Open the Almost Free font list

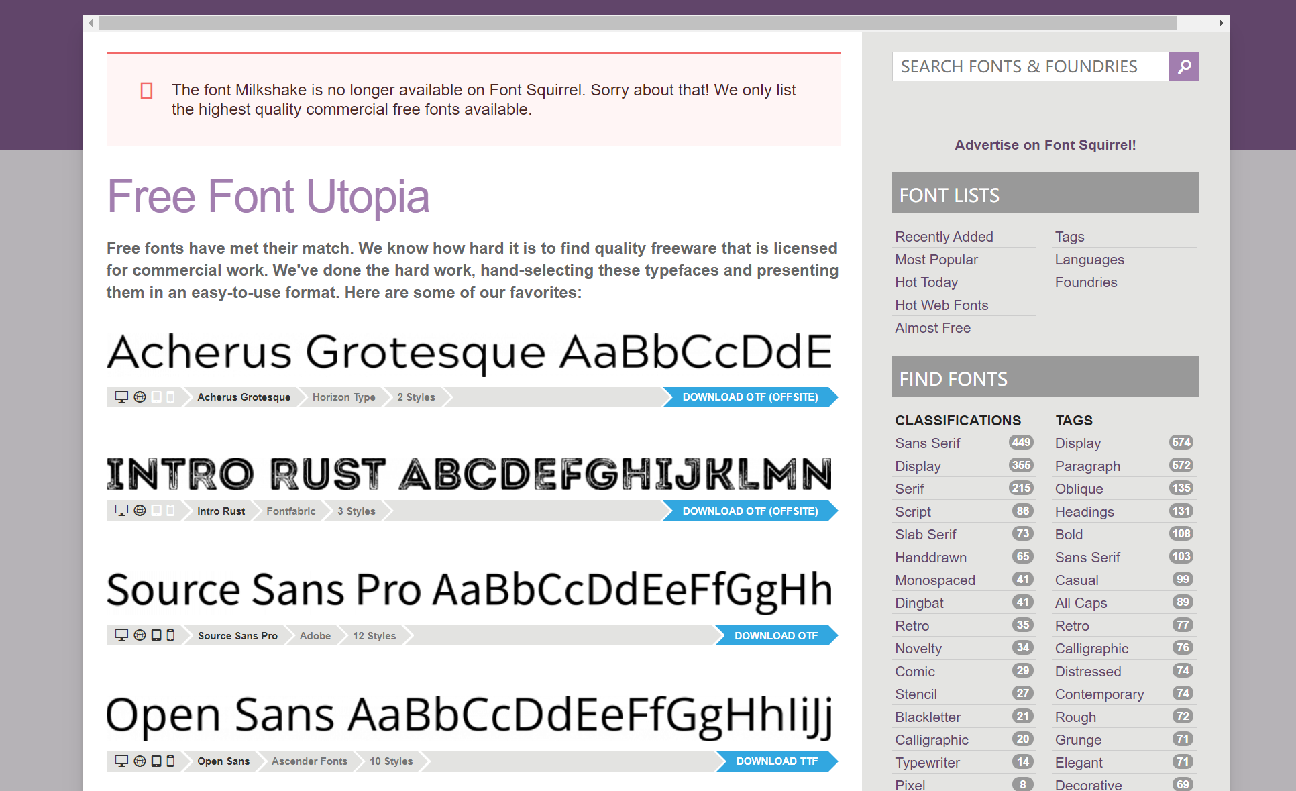[x=933, y=328]
